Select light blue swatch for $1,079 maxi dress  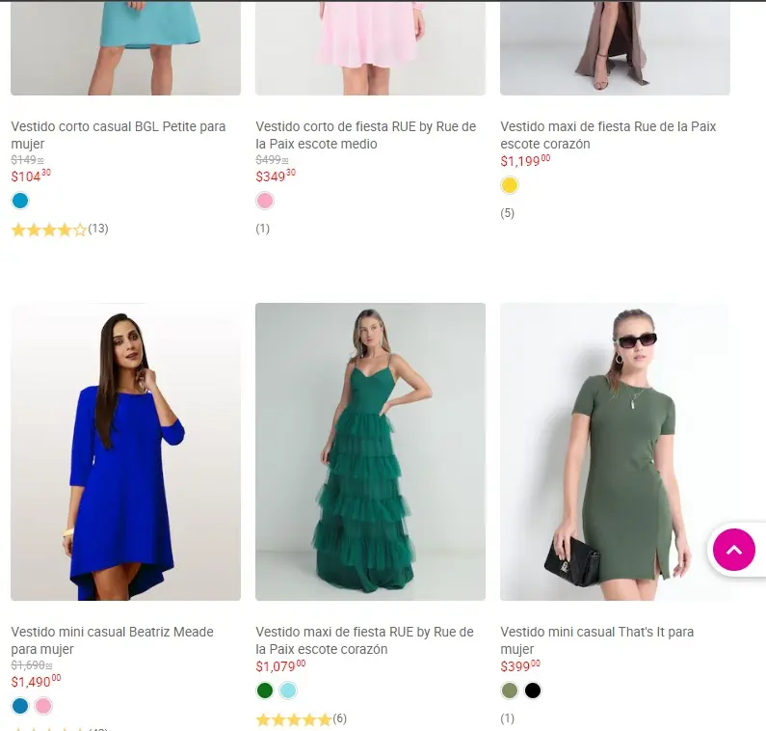(288, 690)
